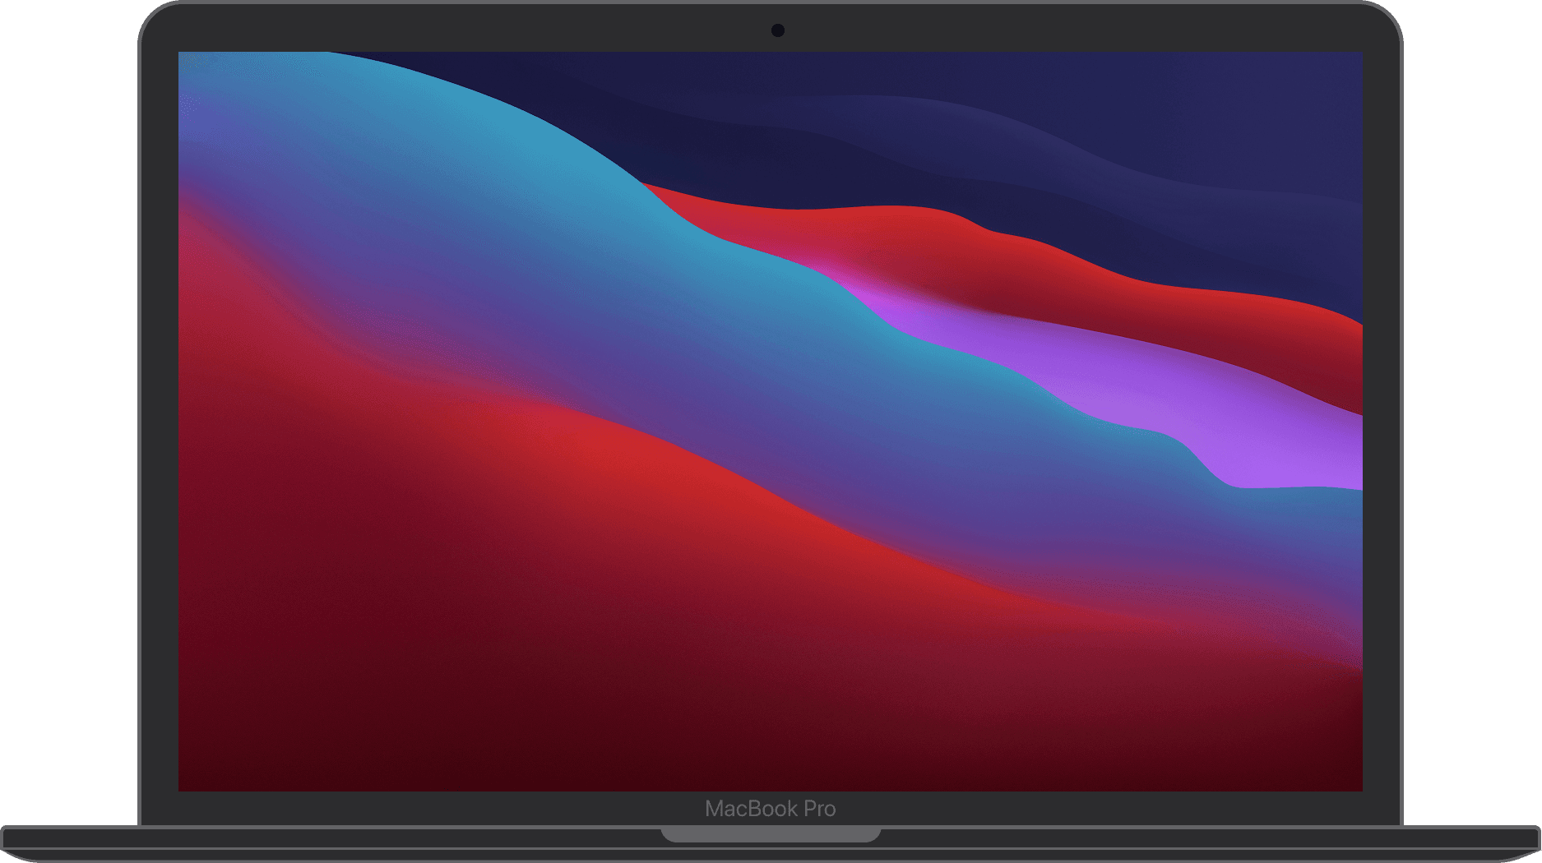Click the gray background right of laptop

click(x=1472, y=411)
